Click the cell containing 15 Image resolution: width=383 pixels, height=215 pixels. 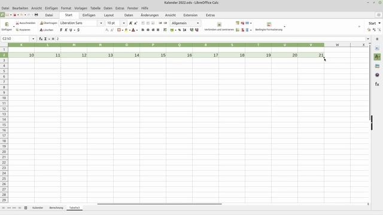click(153, 55)
